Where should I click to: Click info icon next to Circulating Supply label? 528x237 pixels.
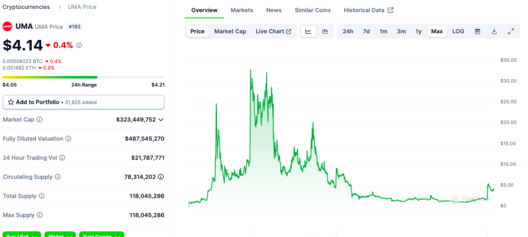point(57,177)
